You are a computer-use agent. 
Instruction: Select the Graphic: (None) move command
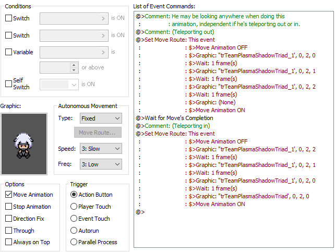213,102
